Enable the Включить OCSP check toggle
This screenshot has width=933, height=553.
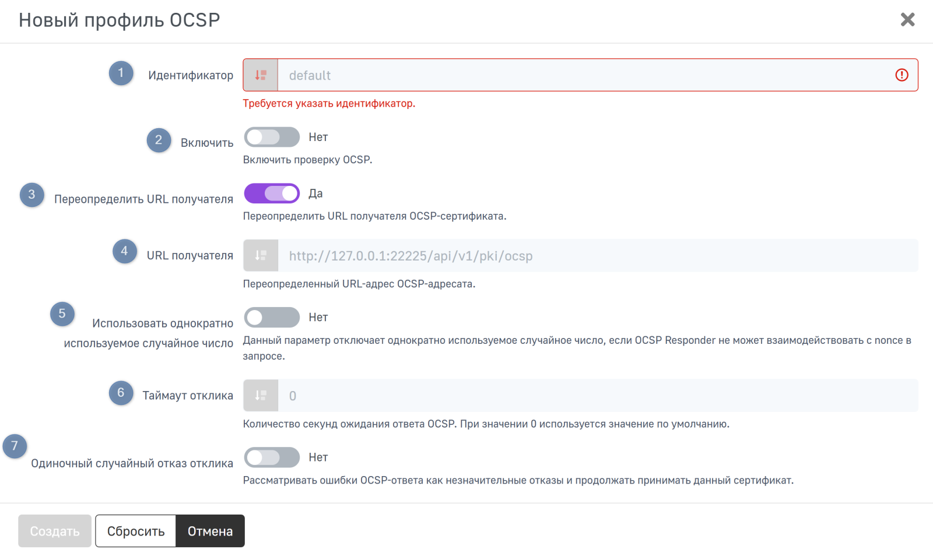coord(272,138)
